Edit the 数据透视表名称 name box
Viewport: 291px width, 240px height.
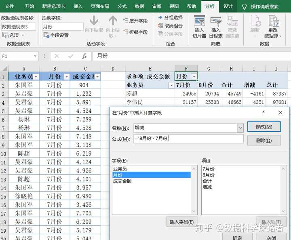[18, 27]
